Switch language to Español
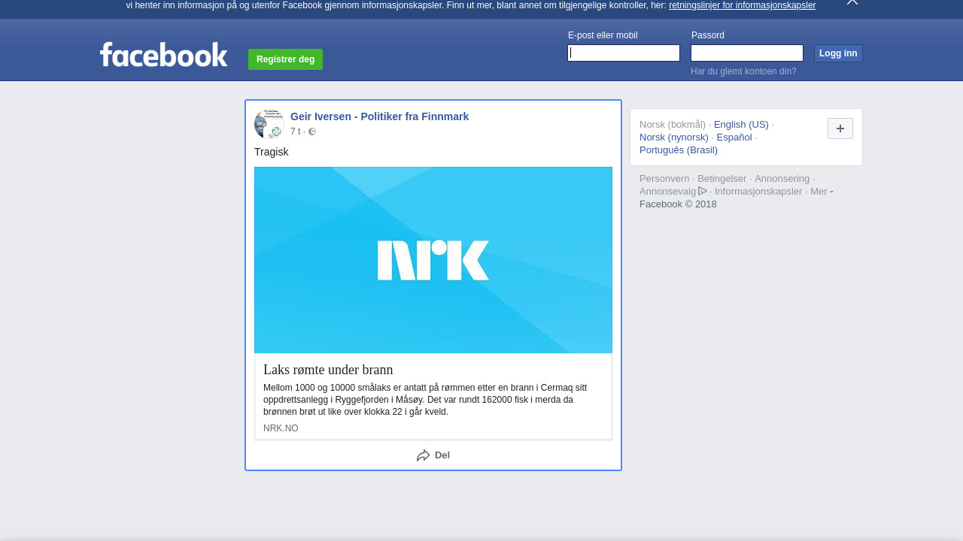The height and width of the screenshot is (541, 963). (x=734, y=137)
